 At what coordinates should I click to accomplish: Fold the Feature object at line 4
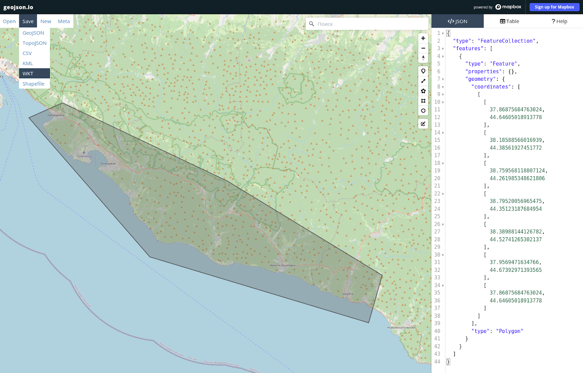pyautogui.click(x=443, y=56)
